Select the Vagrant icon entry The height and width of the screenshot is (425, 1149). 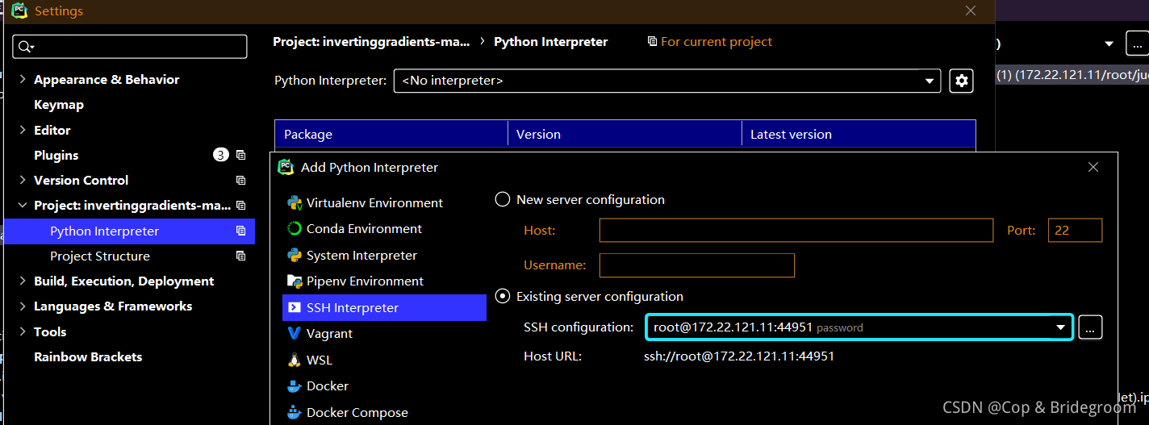(x=295, y=334)
